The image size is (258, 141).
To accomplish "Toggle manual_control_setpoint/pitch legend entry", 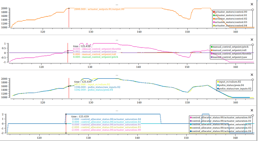I will pos(230,47).
